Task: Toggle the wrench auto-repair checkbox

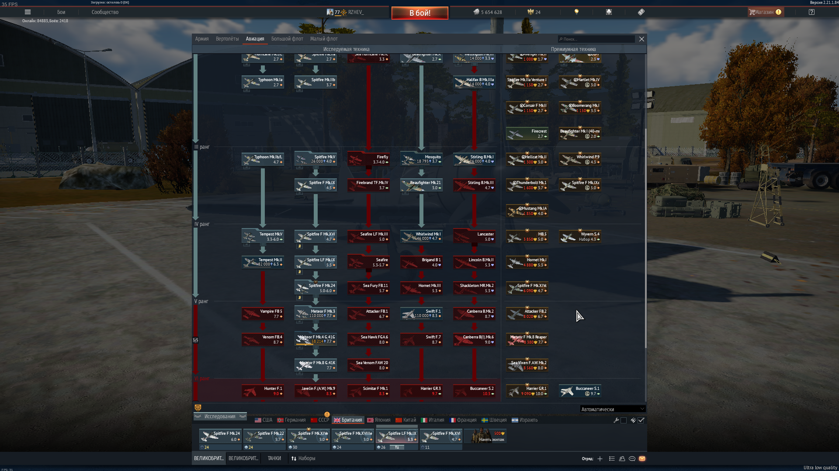Action: pos(624,420)
